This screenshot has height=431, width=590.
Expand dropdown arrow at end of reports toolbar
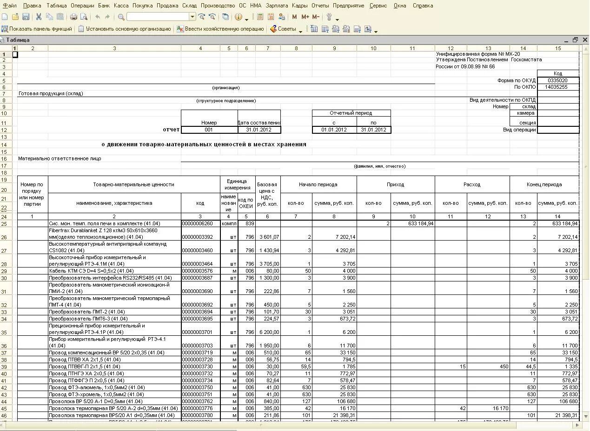pos(376,31)
